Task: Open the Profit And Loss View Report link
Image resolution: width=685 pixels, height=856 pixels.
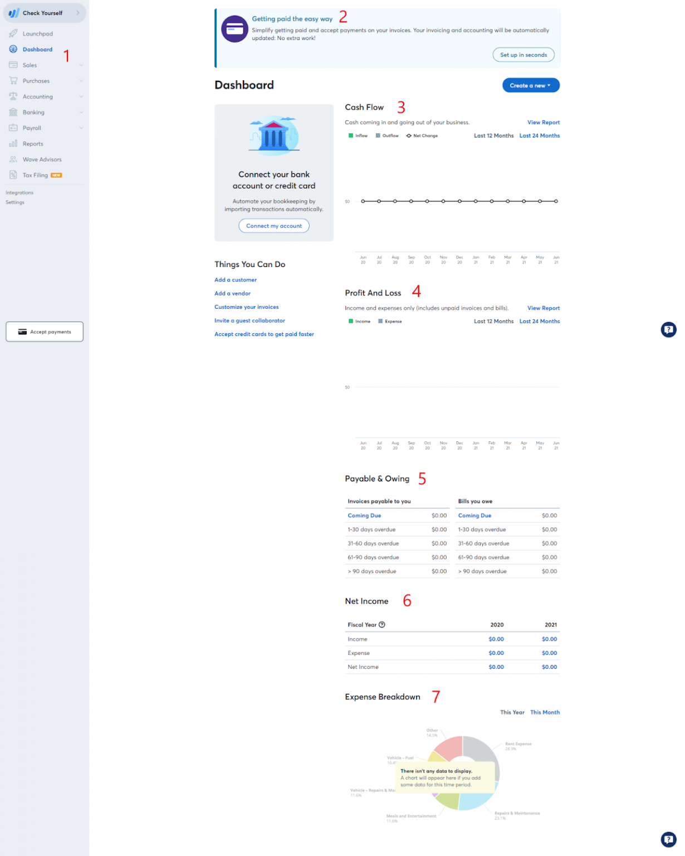Action: (543, 308)
